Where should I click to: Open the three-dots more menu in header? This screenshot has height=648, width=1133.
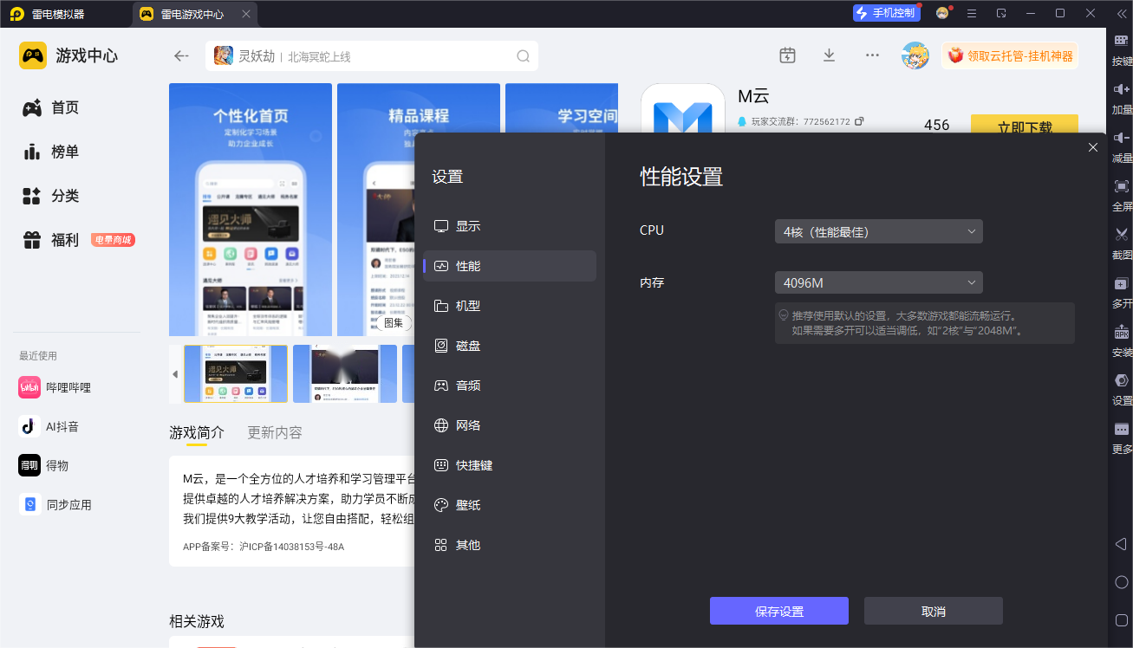(872, 55)
